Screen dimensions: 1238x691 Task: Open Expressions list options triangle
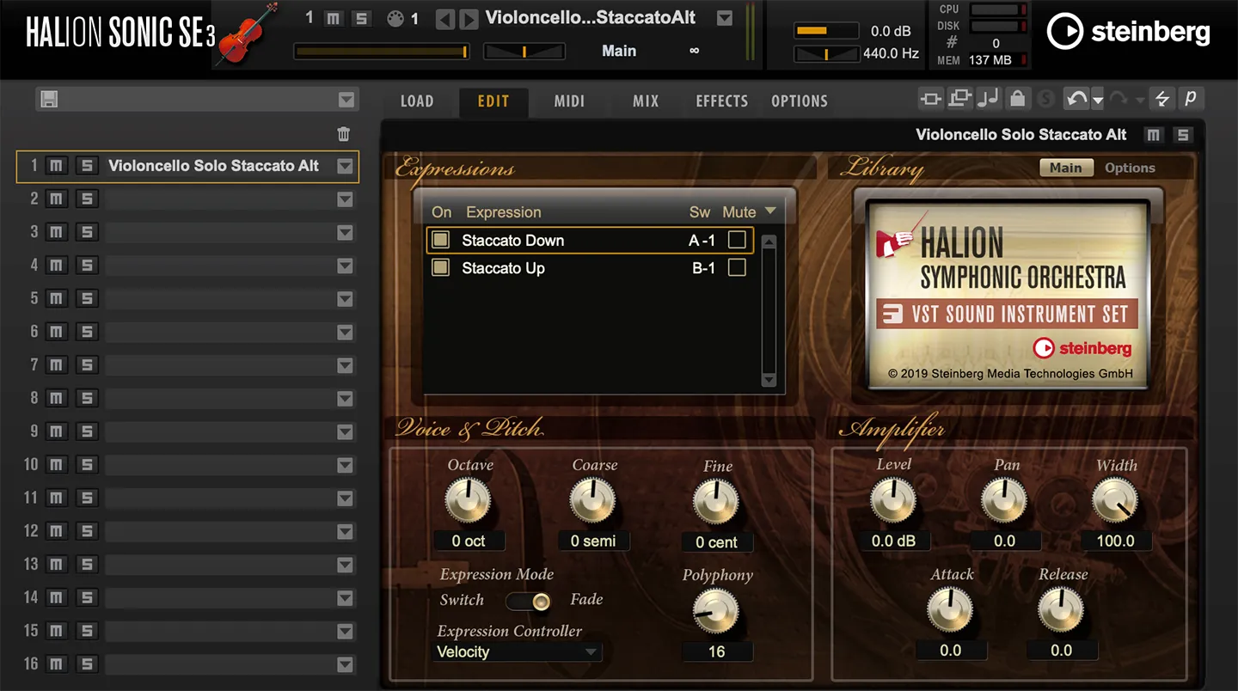769,211
